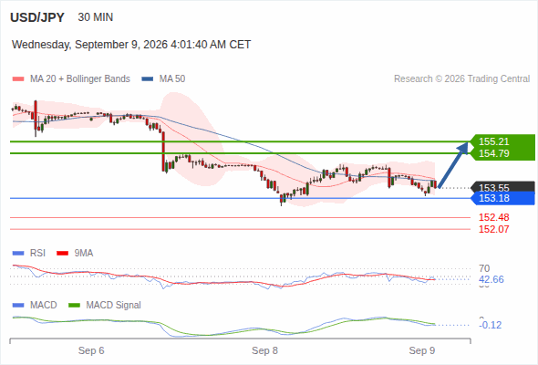The image size is (538, 365).
Task: Click the MACD Signal green legend marker
Action: click(74, 306)
